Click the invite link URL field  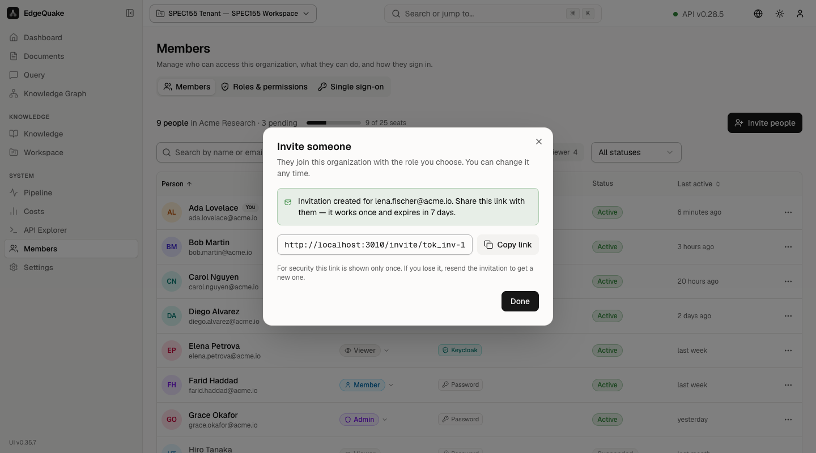375,245
